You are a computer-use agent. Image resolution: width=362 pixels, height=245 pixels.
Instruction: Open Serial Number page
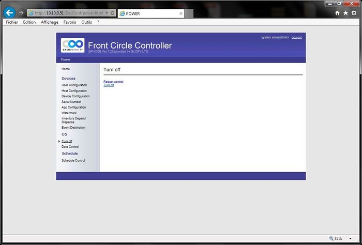(71, 102)
